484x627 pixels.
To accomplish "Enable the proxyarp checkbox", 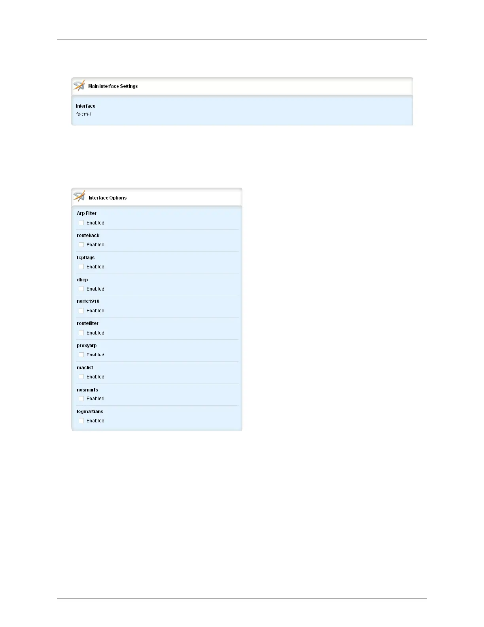I will [81, 355].
